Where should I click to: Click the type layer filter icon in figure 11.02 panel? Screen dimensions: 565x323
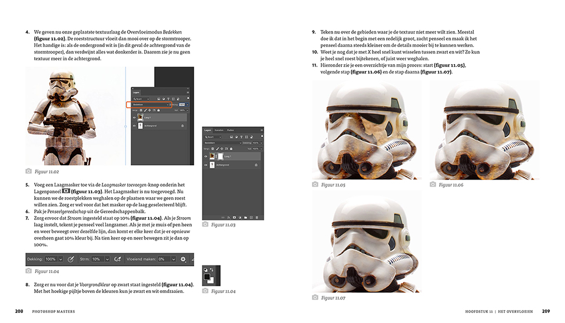[x=168, y=99]
